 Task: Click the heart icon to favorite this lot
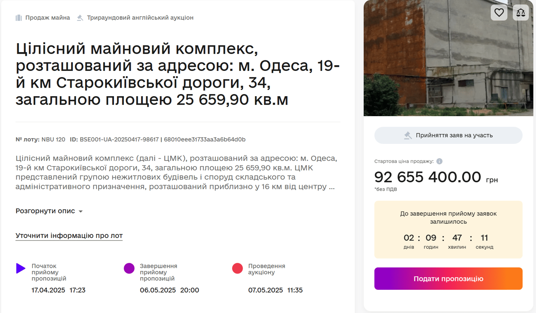pyautogui.click(x=499, y=13)
